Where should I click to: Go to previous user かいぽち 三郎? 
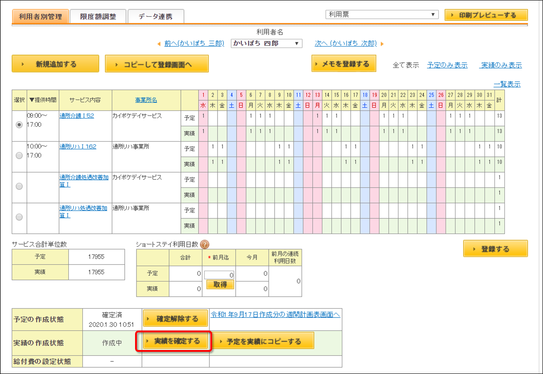194,43
